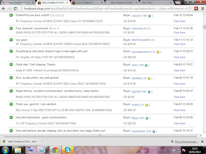Click Show all downloads link
The image size is (206, 154).
point(186,142)
